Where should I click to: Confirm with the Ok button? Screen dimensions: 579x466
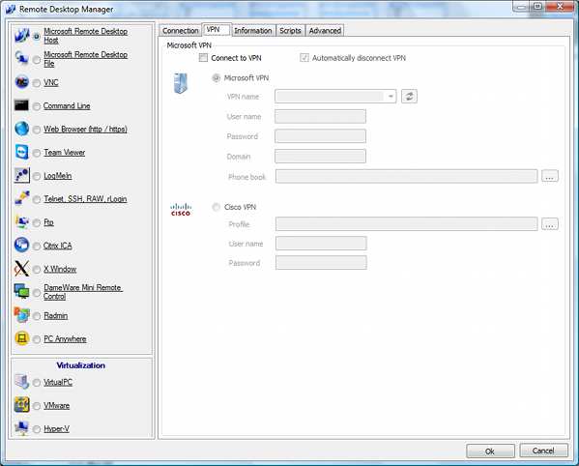tap(490, 451)
